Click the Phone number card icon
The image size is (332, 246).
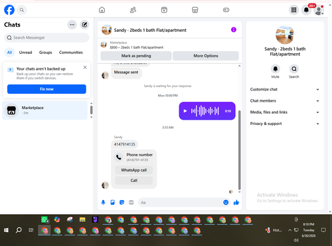coord(119,157)
